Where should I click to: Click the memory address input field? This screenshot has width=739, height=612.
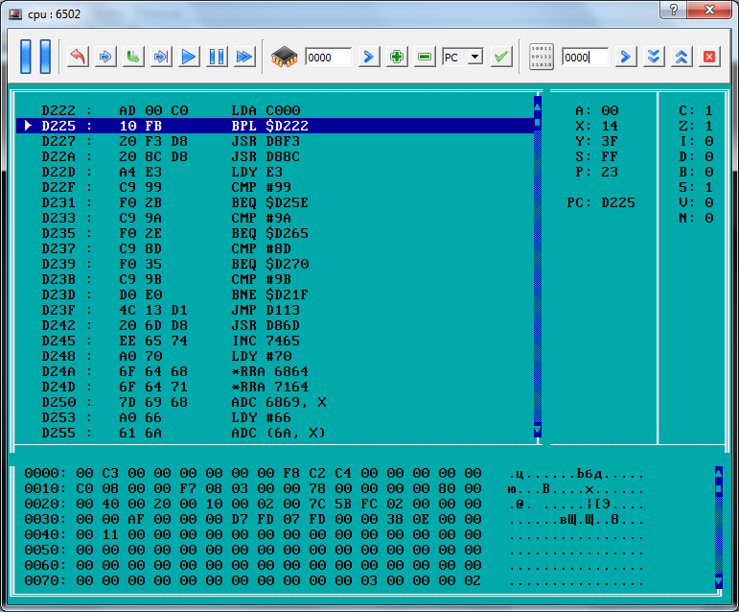tap(585, 58)
